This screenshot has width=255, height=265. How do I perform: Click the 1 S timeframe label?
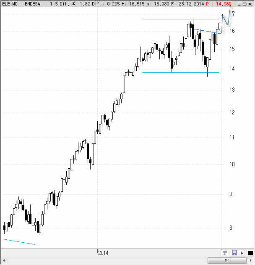point(53,4)
